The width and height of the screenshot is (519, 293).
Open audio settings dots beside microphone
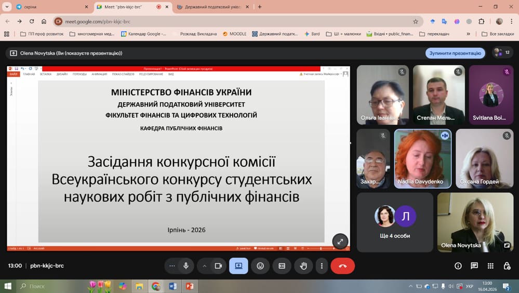[x=172, y=265]
